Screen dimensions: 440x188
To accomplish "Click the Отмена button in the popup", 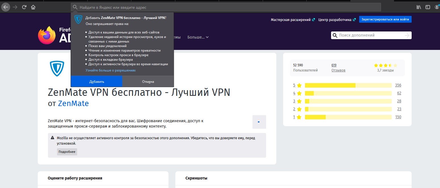I will [x=148, y=81].
